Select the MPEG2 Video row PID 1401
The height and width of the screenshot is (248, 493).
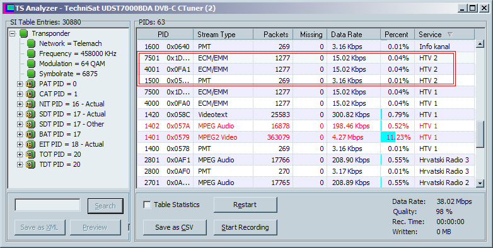pos(306,137)
